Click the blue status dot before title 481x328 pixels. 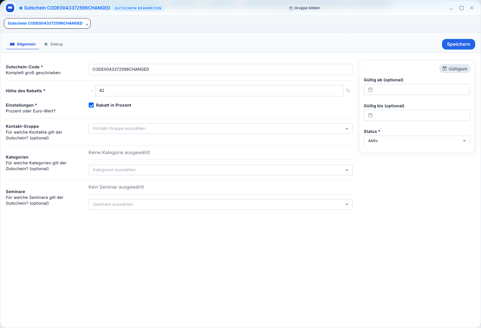(x=21, y=8)
